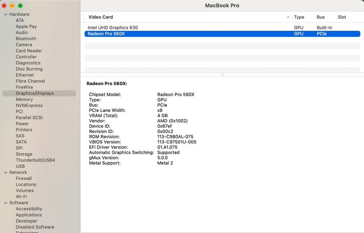Image resolution: width=364 pixels, height=233 pixels.
Task: Open Apple Pay hardware info
Action: [26, 27]
